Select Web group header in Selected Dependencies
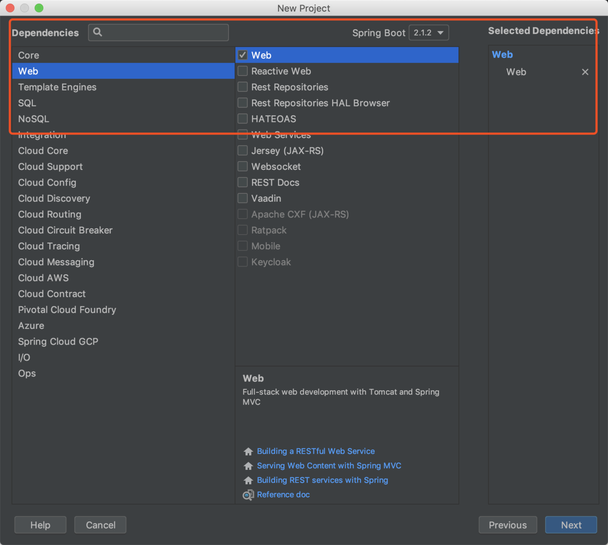The image size is (608, 545). coord(503,54)
